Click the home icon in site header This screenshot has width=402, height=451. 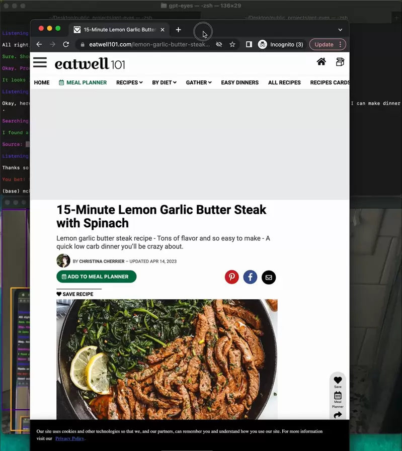pyautogui.click(x=321, y=62)
